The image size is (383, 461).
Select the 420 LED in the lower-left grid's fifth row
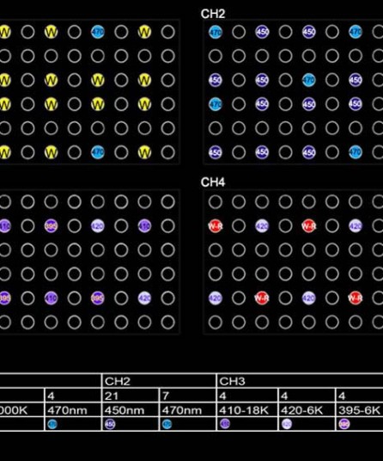pos(144,298)
